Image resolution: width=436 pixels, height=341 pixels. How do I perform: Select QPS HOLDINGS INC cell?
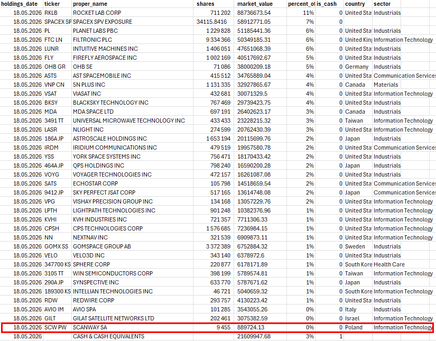coord(132,165)
